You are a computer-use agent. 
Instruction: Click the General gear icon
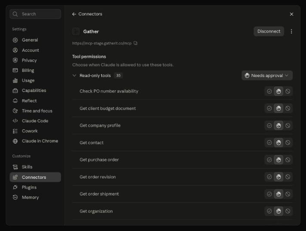(x=15, y=40)
